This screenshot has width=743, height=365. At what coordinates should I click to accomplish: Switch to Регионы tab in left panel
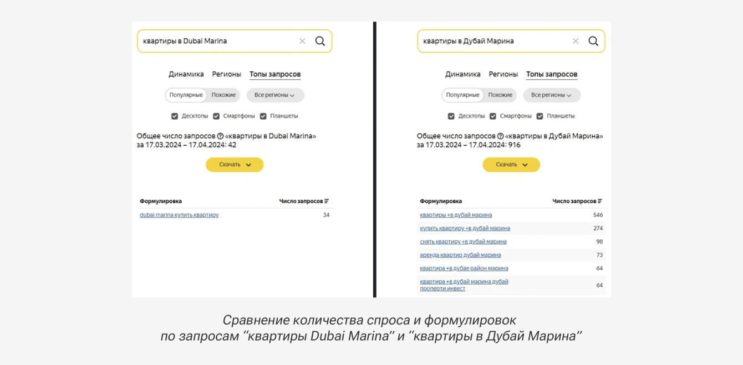click(226, 74)
